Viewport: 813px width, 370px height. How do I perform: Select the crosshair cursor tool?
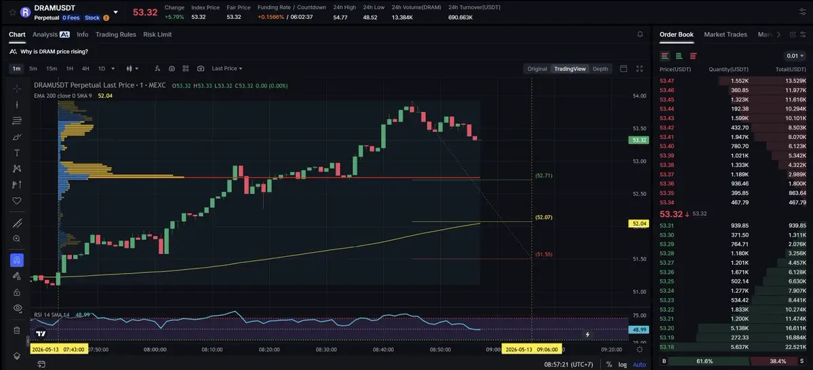(16, 89)
